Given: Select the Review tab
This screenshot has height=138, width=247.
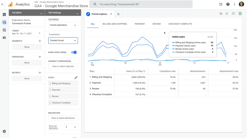Looking at the screenshot, I should pos(157,24).
